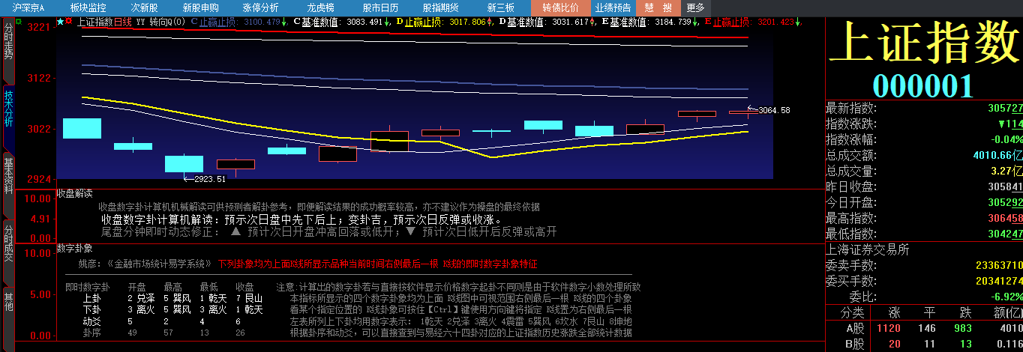
Task: Click the 2923.51 low price marker
Action: point(205,179)
